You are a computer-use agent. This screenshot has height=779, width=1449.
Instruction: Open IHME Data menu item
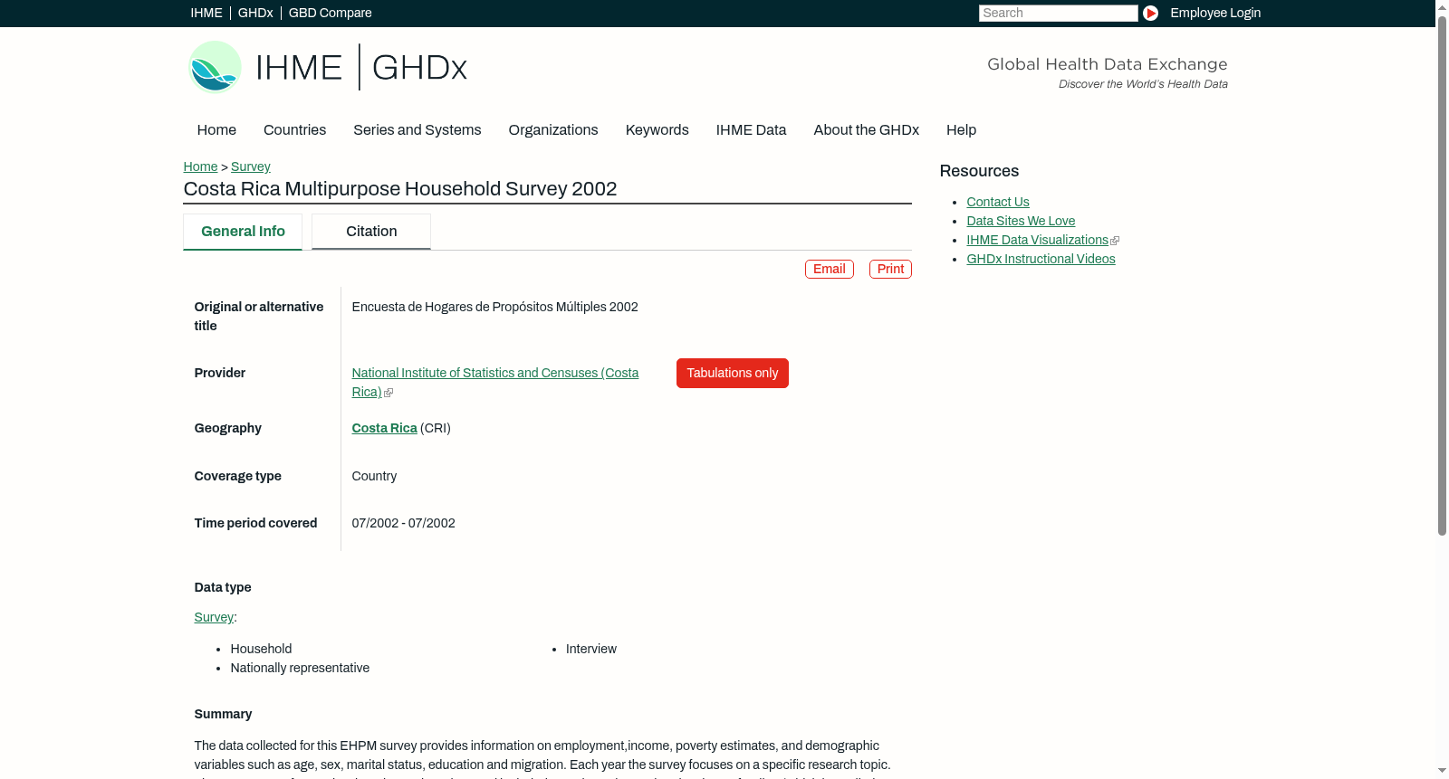point(751,130)
